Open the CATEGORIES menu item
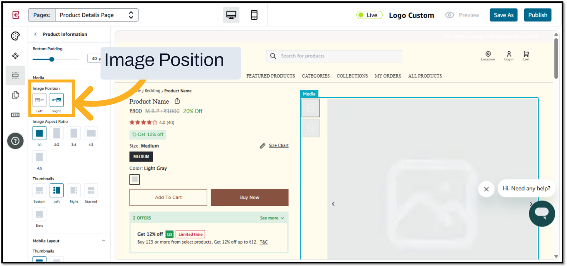 316,76
